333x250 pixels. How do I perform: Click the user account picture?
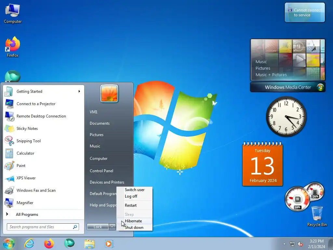point(109,93)
